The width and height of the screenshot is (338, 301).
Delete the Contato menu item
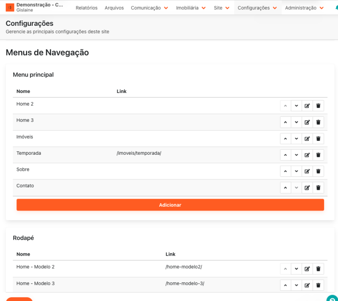[x=318, y=188]
